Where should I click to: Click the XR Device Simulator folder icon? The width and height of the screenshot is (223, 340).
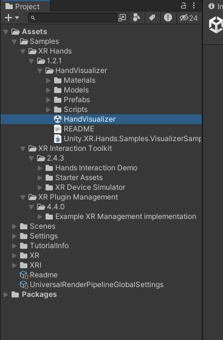tap(49, 187)
